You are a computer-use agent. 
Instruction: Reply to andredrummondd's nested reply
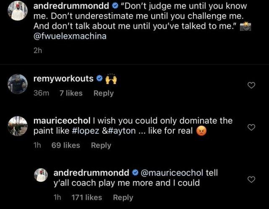(x=123, y=197)
